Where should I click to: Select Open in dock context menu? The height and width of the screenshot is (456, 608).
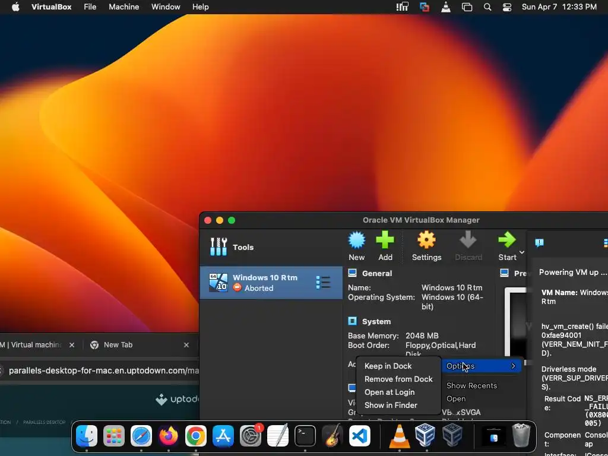pos(455,398)
